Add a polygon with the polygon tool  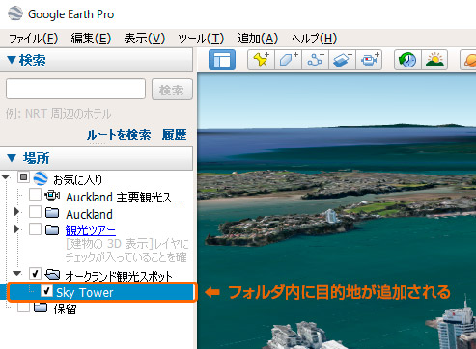click(288, 60)
